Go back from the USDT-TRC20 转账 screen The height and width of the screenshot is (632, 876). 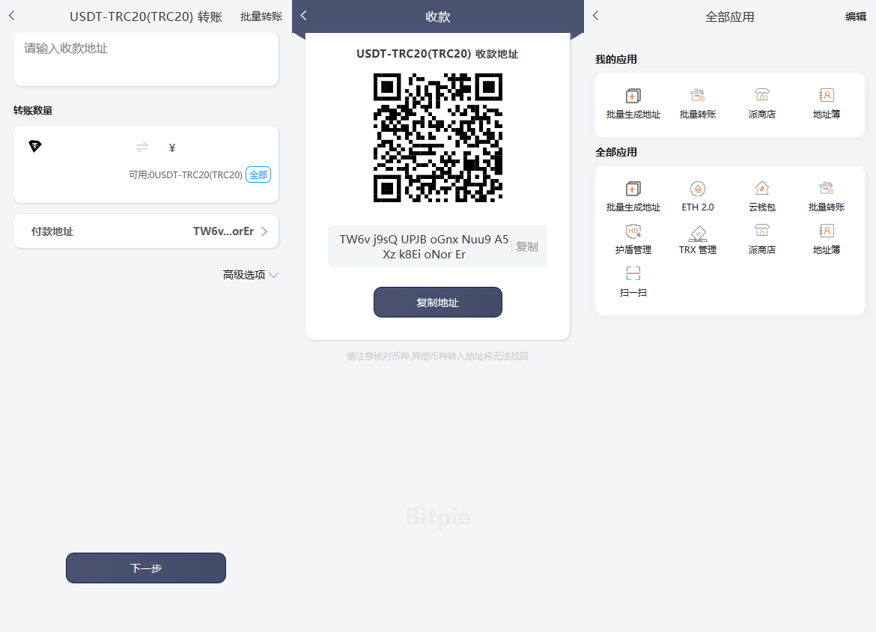[x=12, y=16]
